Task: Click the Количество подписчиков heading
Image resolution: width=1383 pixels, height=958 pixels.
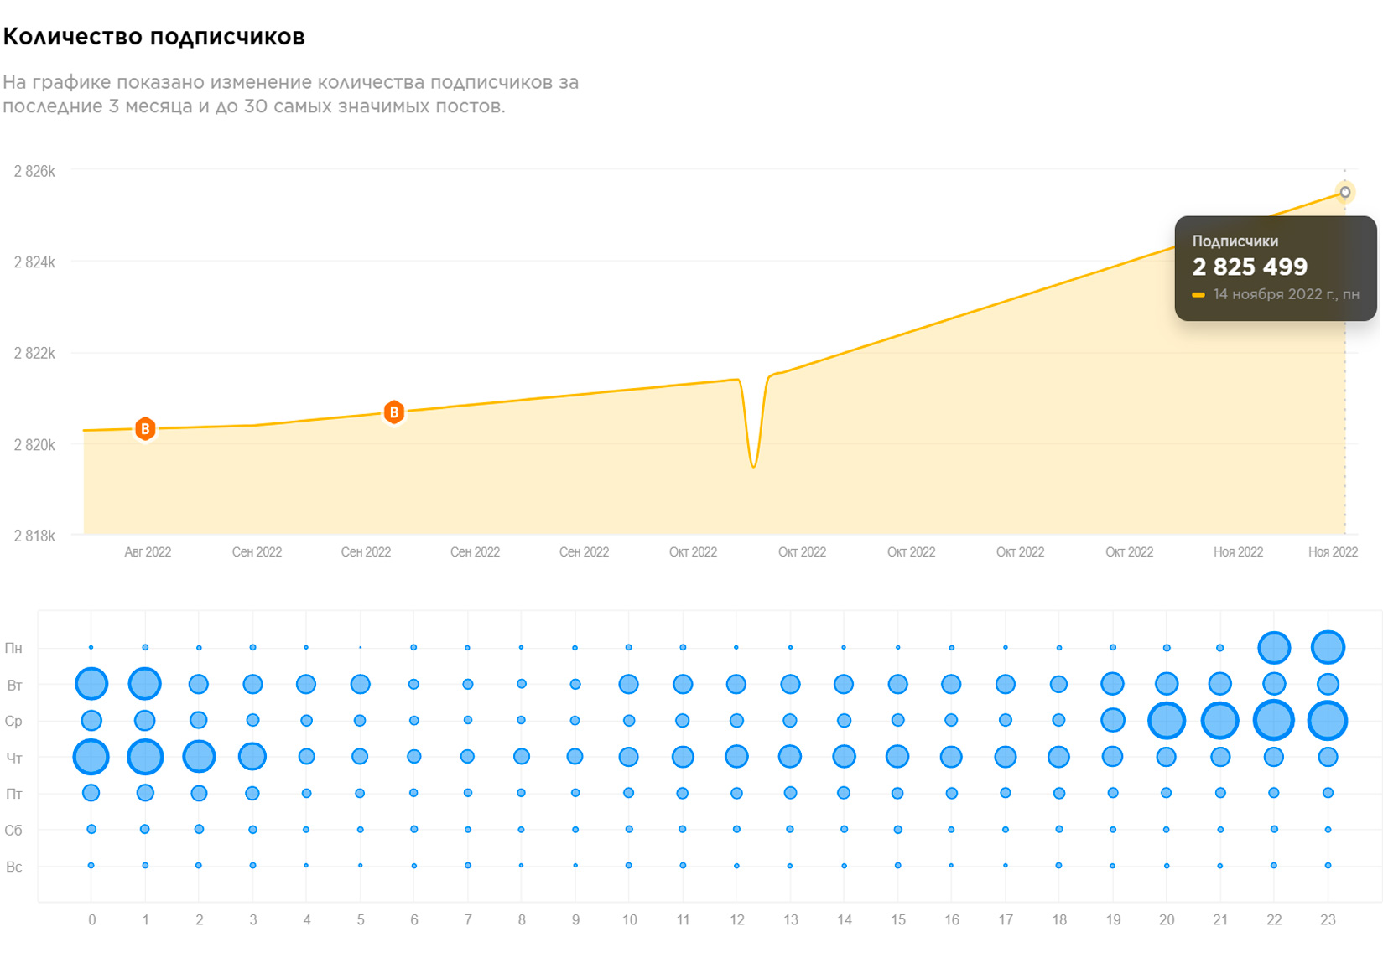Action: [x=153, y=37]
